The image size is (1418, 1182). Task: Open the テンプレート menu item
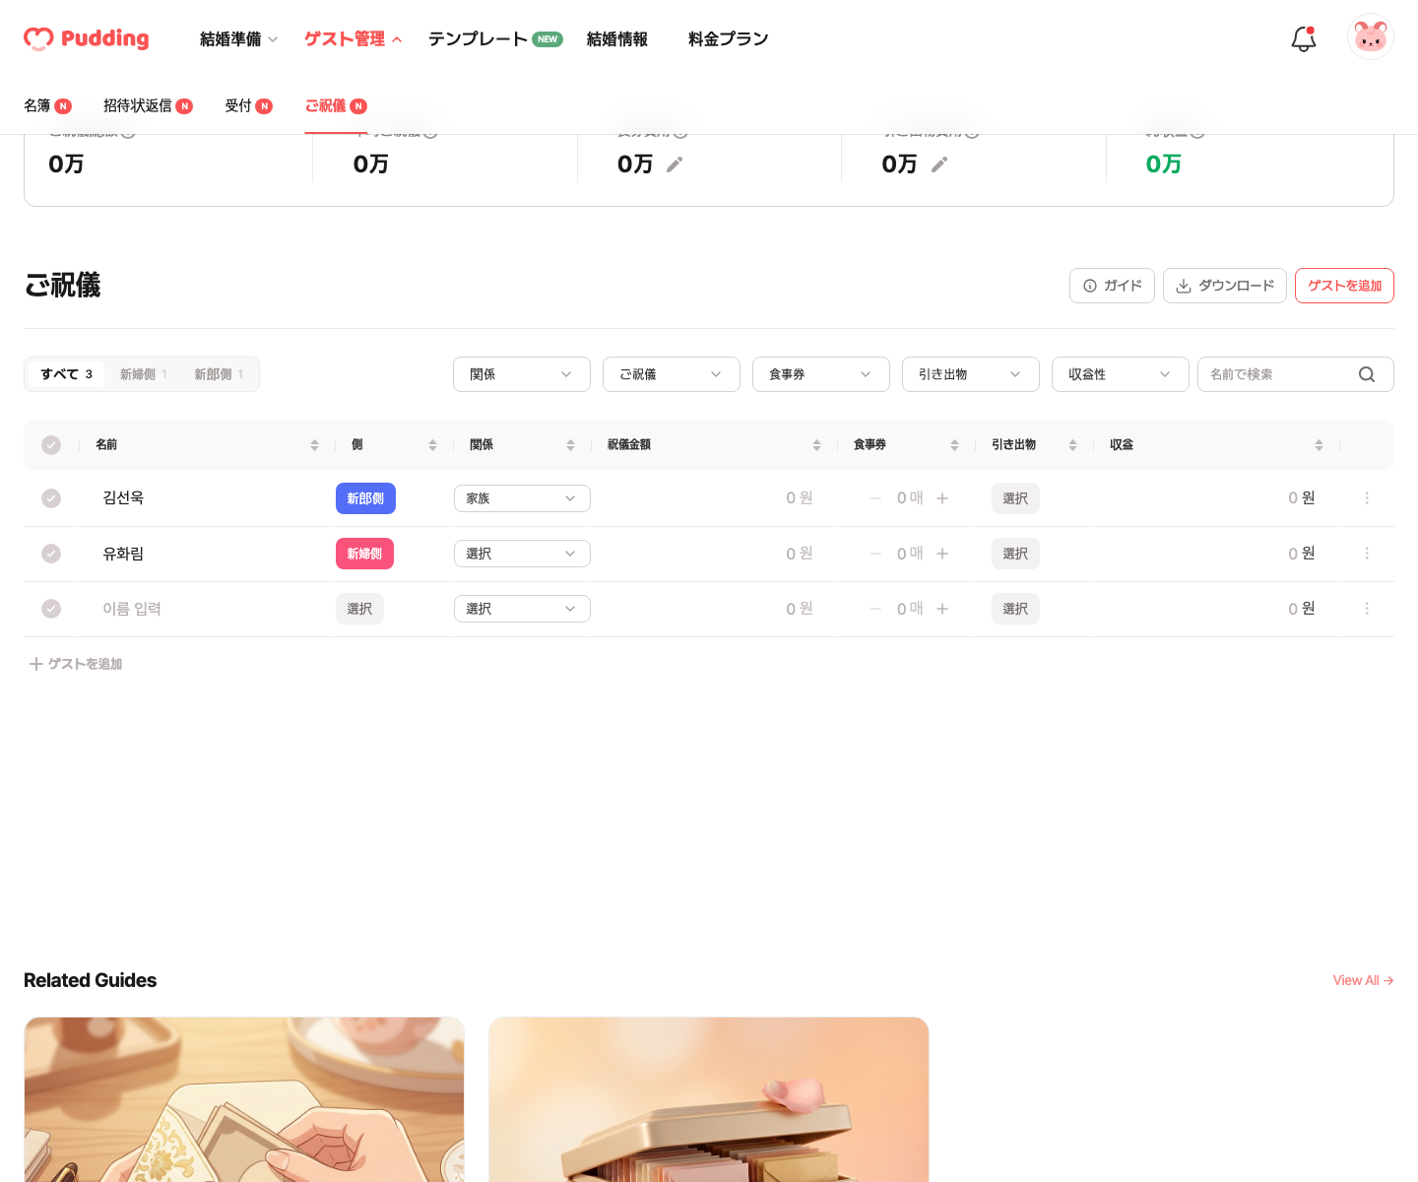coord(495,39)
